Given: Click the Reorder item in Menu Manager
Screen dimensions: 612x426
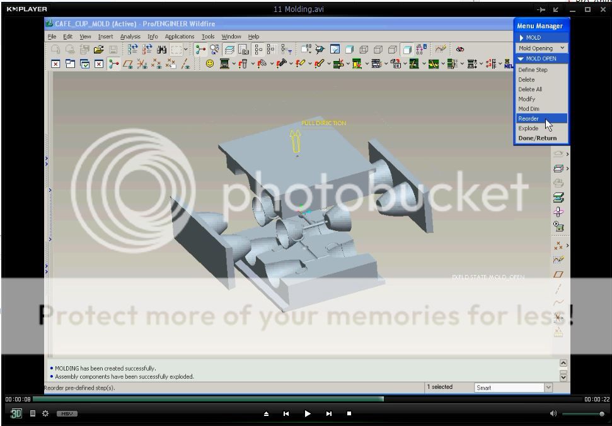Looking at the screenshot, I should 541,118.
